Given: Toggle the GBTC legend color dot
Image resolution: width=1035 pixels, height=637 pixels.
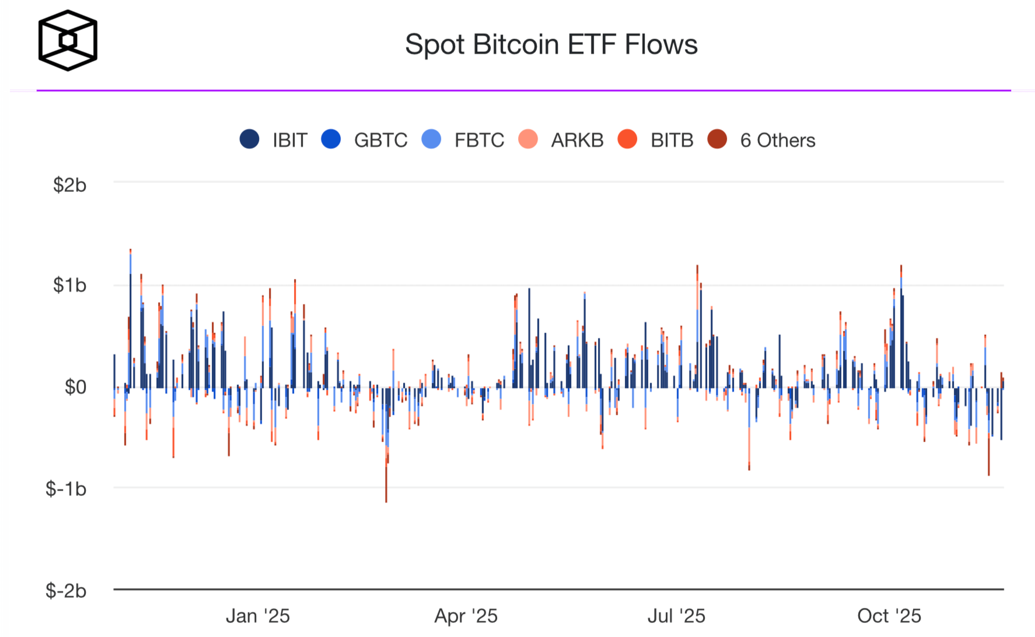Looking at the screenshot, I should point(331,139).
